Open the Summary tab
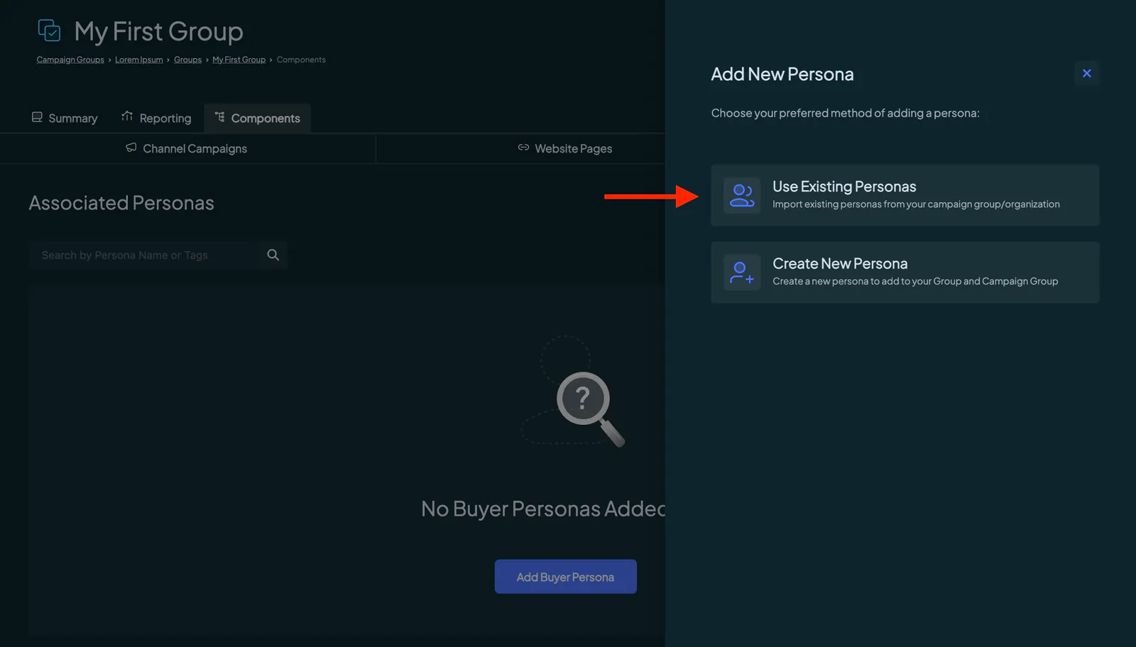The width and height of the screenshot is (1136, 647). click(x=65, y=118)
